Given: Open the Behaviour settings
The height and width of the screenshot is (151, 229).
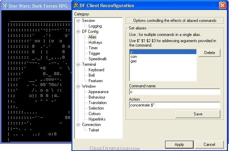Looking at the screenshot, I should point(97,97).
